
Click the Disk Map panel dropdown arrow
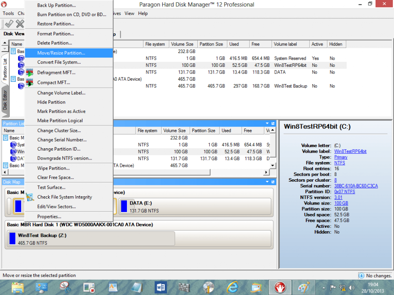(x=267, y=182)
